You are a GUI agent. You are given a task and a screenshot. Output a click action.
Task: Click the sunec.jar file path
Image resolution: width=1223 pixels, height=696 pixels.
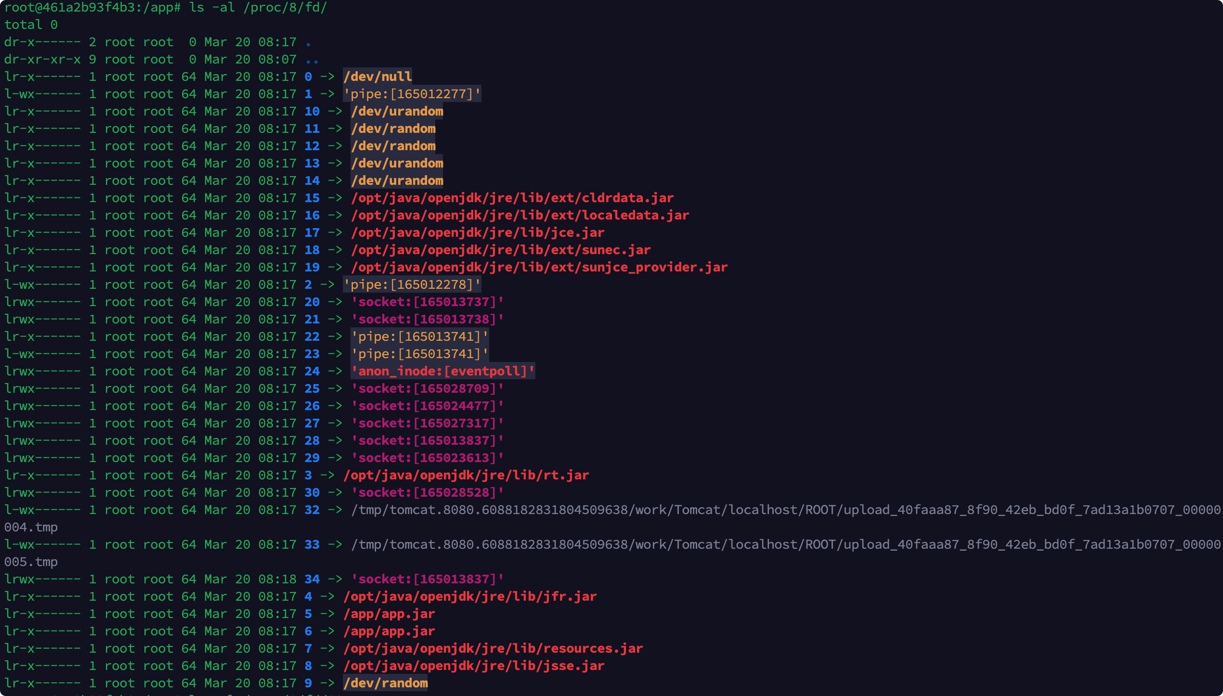click(x=501, y=250)
